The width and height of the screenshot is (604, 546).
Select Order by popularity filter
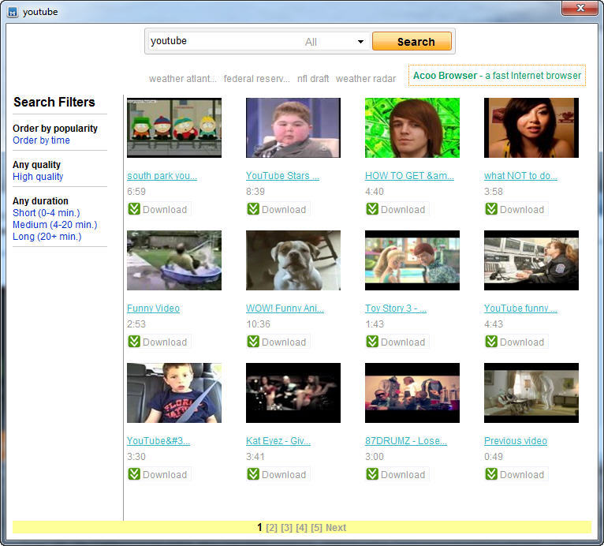(55, 129)
